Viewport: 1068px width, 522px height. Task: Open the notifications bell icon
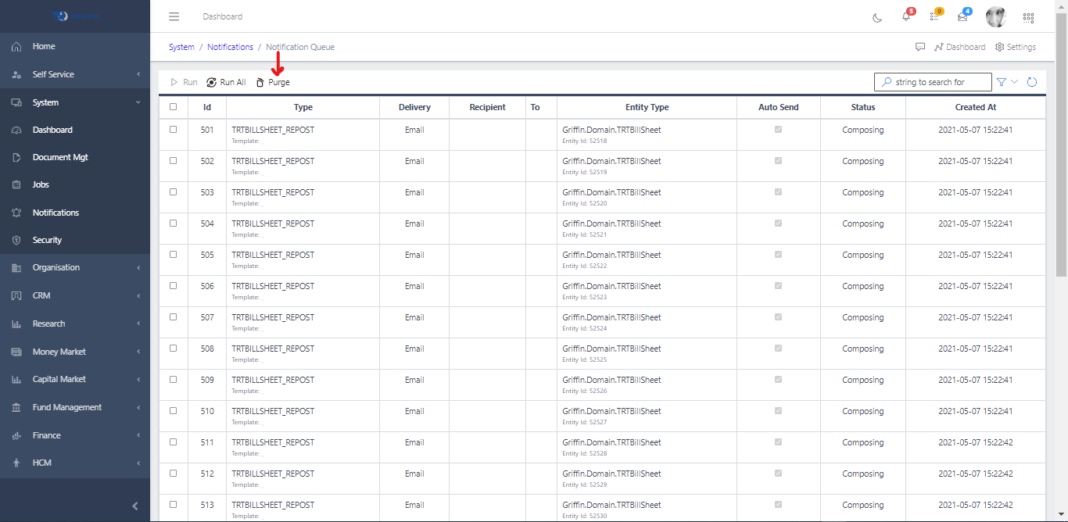906,16
